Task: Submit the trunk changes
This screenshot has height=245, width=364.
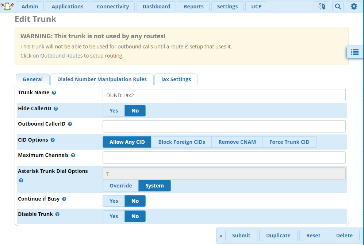Action: pyautogui.click(x=241, y=235)
